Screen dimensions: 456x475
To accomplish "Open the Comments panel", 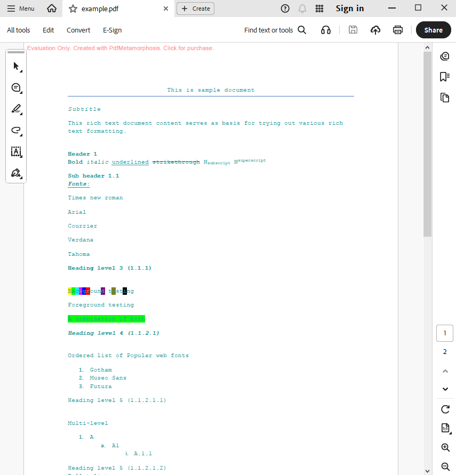I will point(445,55).
